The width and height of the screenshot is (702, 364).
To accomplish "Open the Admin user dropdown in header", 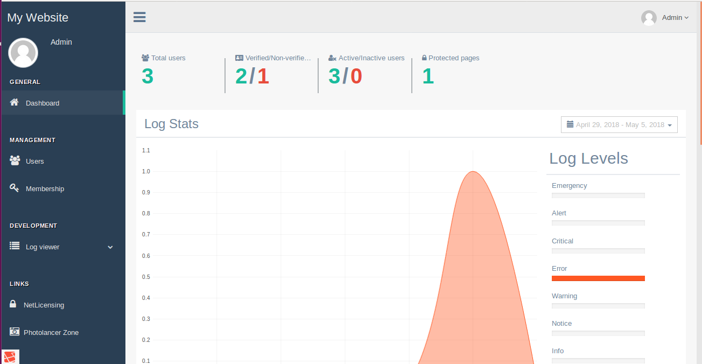I will (x=665, y=18).
